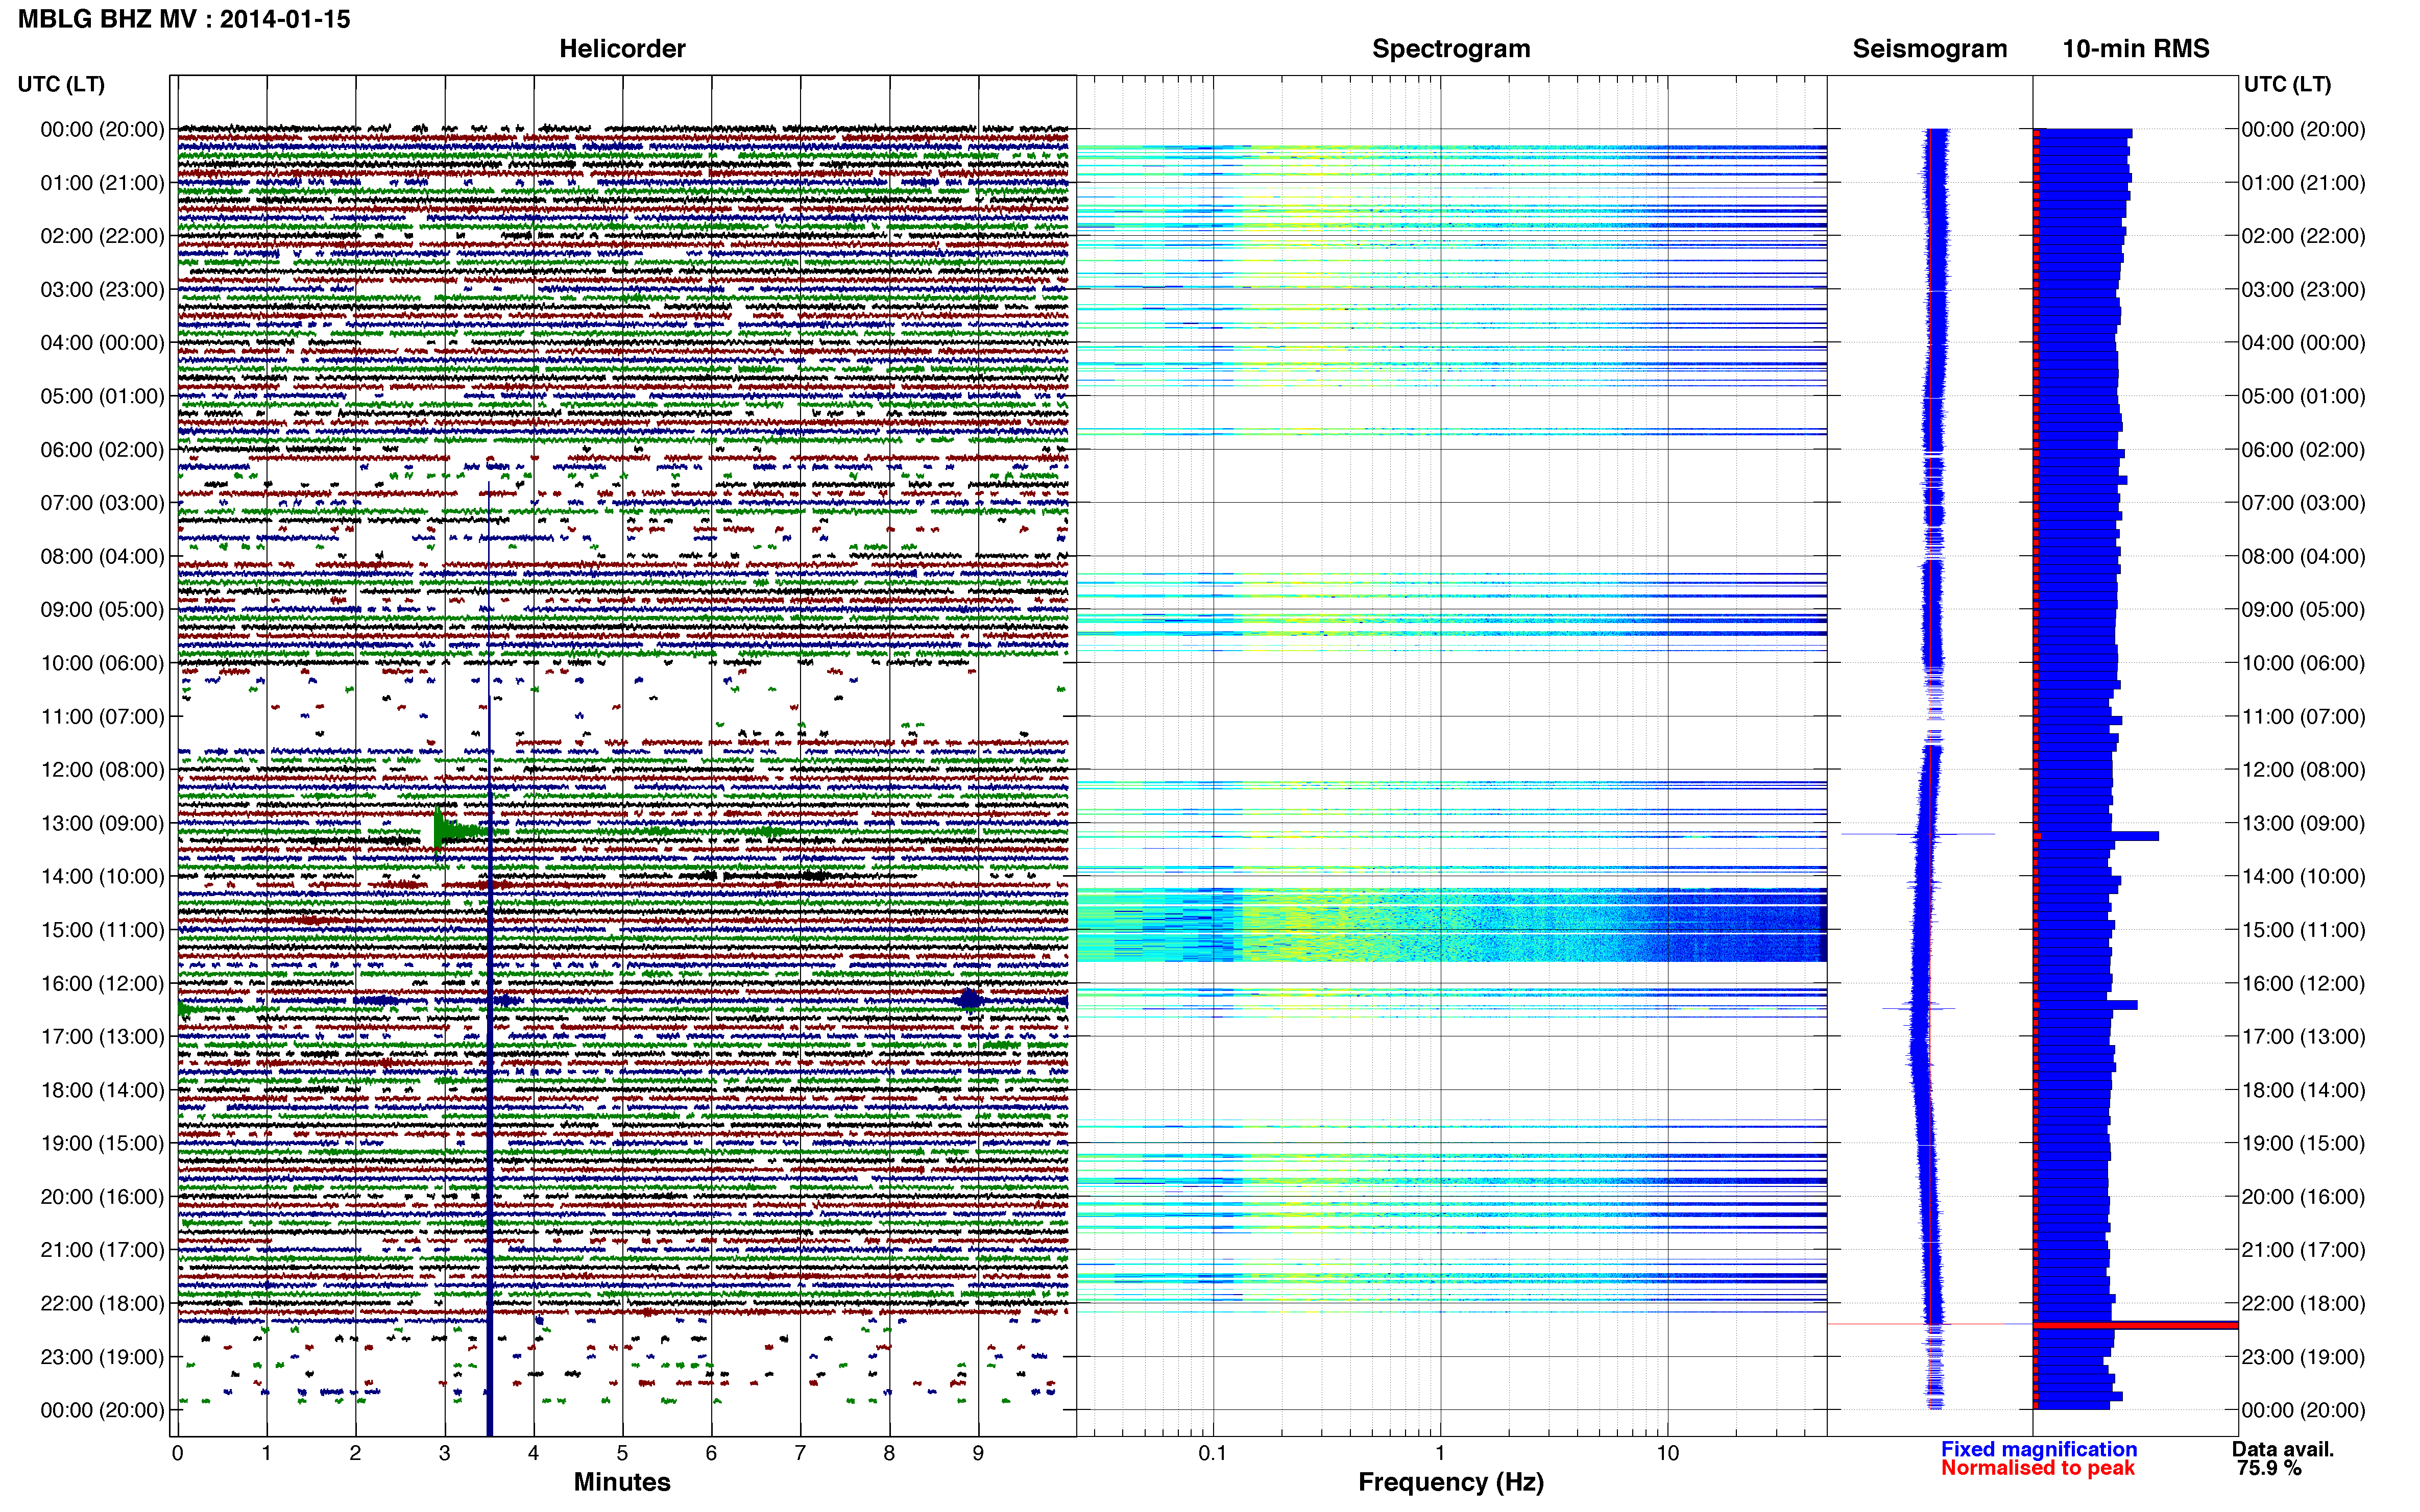Click the red peak bar in the 10-min RMS
2420x1512 pixels.
coord(2136,1325)
